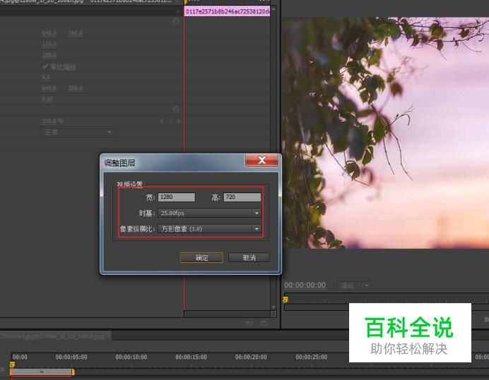Screen dimensions: 489x380
Task: Click the program monitor video preview
Action: coord(385,133)
